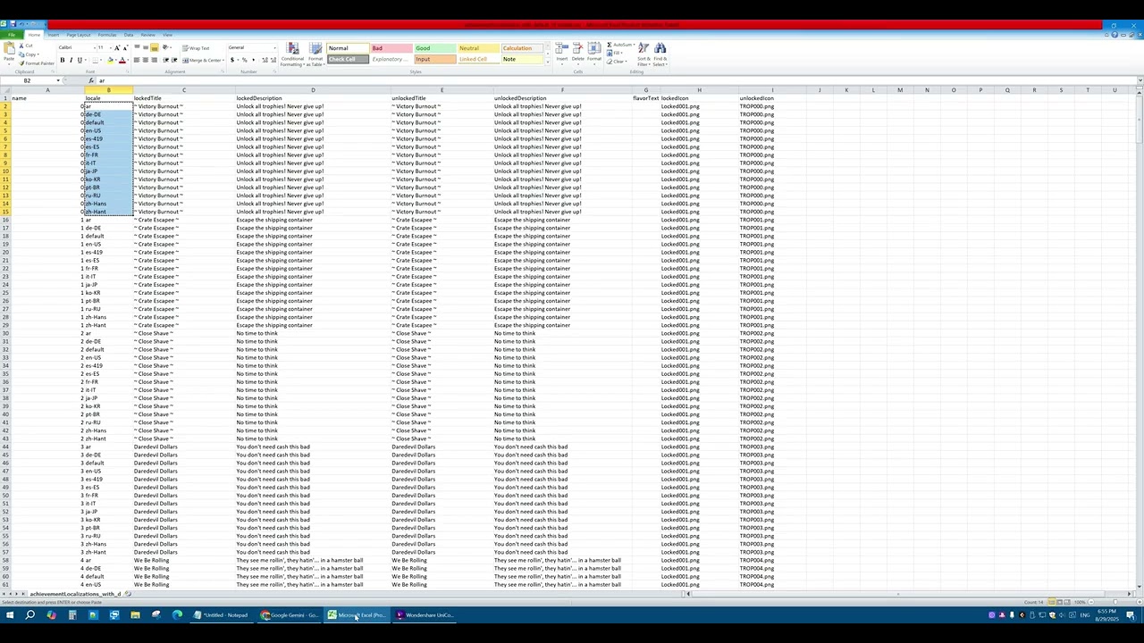Click the Orientation text rotation icon
This screenshot has height=643, width=1144.
click(x=165, y=47)
